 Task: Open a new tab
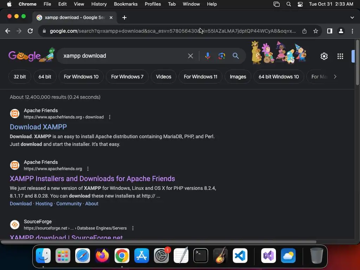click(x=124, y=18)
